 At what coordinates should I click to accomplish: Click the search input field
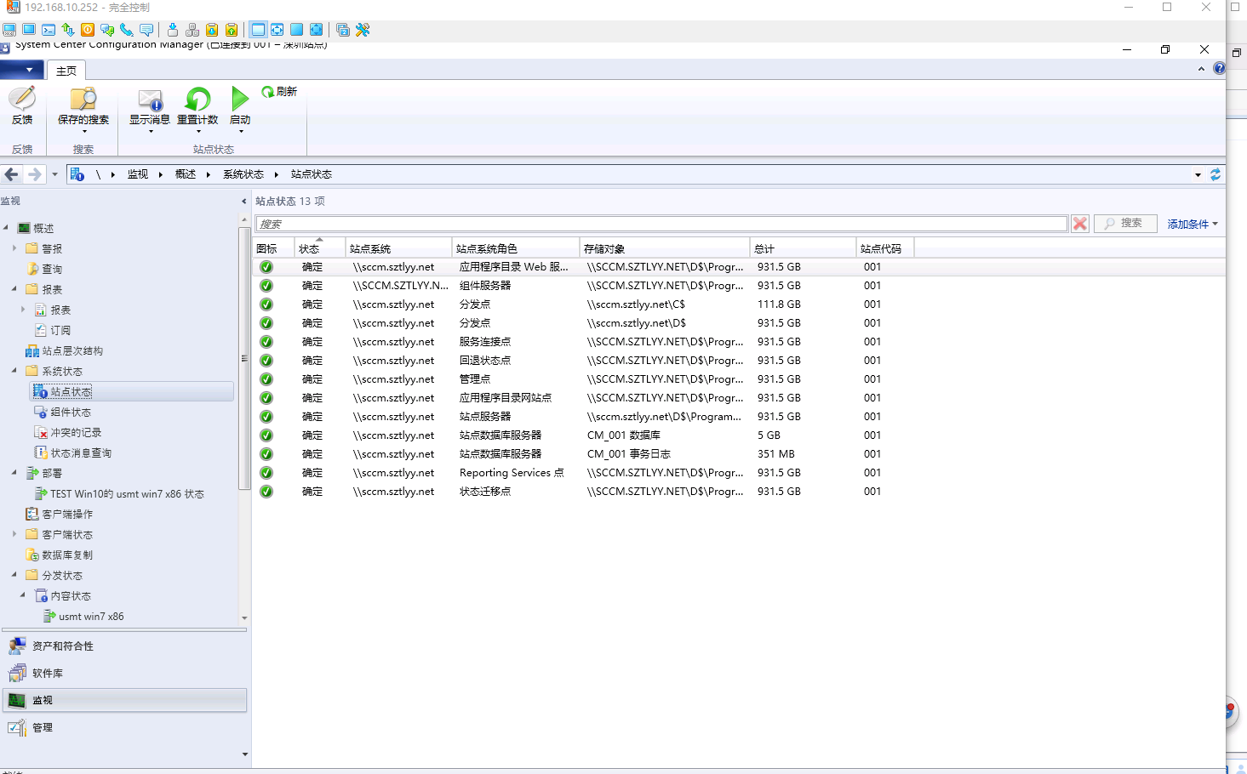pos(661,224)
